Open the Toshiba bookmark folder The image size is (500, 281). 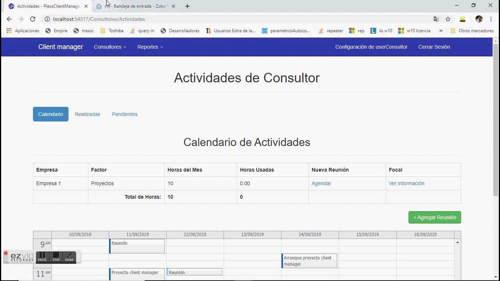(x=112, y=31)
